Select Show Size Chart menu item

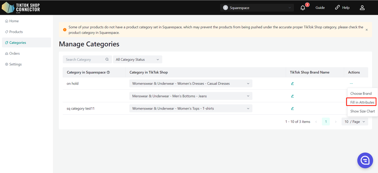[362, 111]
